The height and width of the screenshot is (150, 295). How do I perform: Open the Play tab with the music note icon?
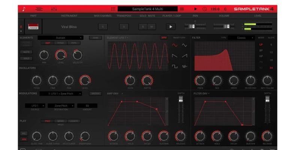(24, 9)
